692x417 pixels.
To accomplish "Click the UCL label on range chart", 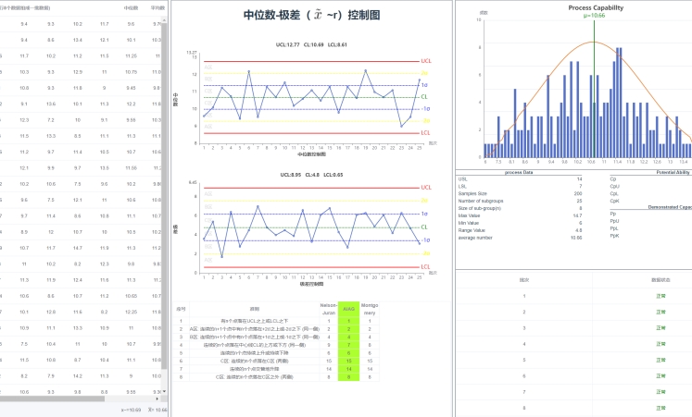I will 425,188.
